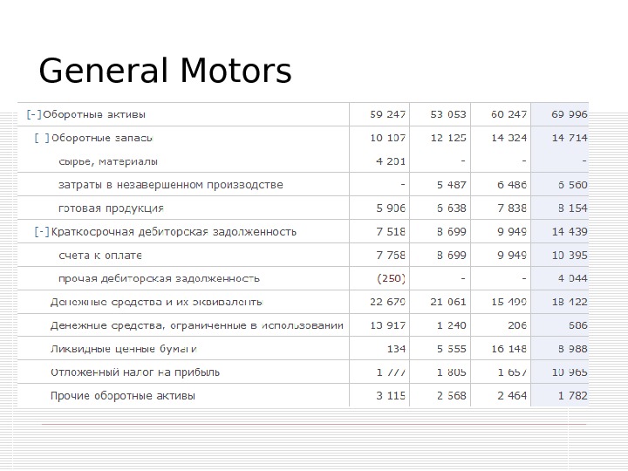Select cell value 206
The width and height of the screenshot is (628, 471).
(517, 325)
